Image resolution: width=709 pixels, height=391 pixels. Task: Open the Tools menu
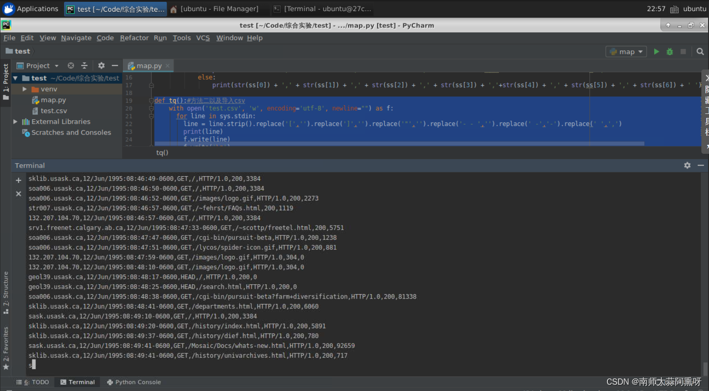182,38
